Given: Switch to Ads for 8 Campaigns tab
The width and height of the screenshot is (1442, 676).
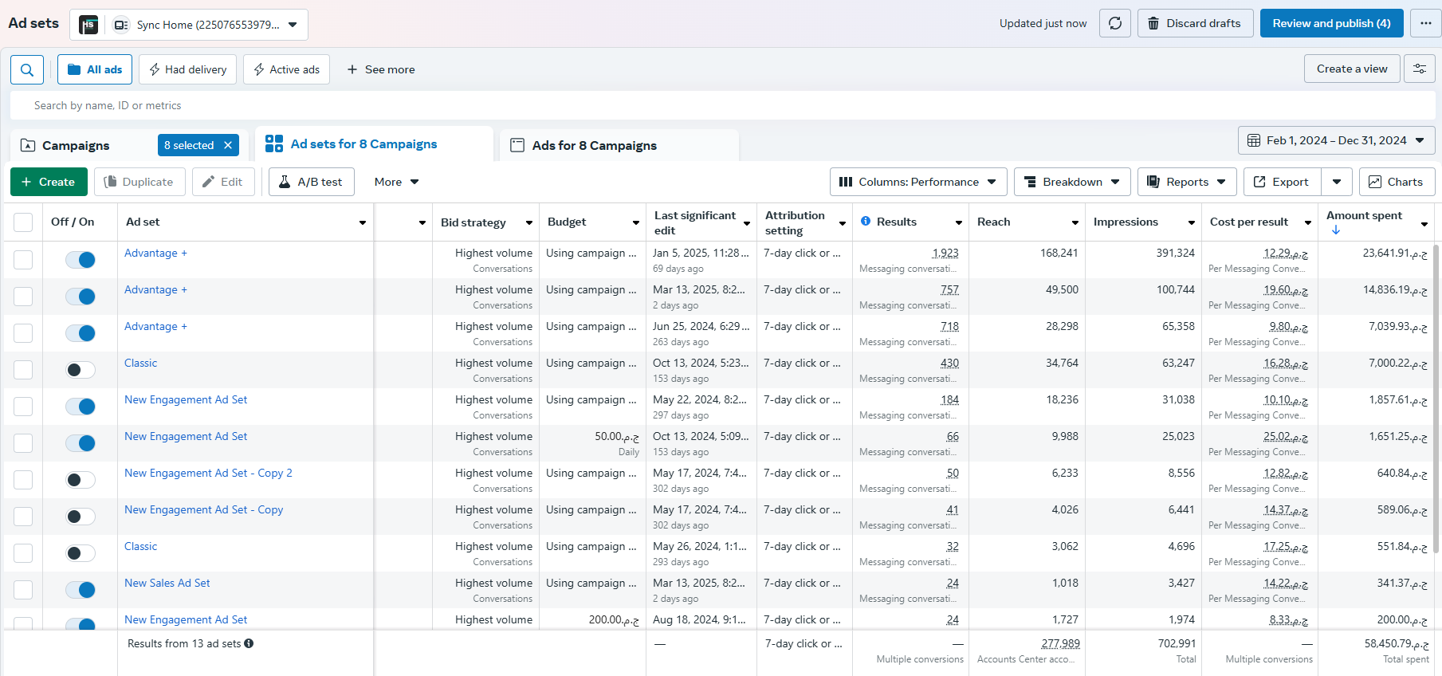Looking at the screenshot, I should (x=594, y=145).
